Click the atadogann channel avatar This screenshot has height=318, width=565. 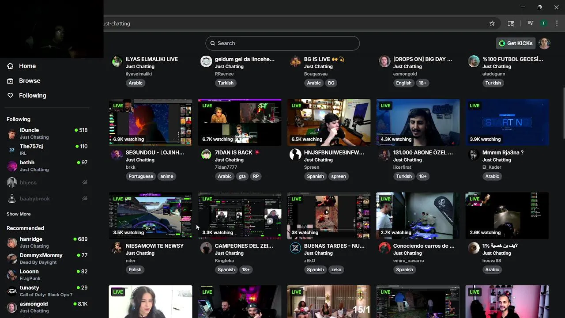tap(474, 61)
